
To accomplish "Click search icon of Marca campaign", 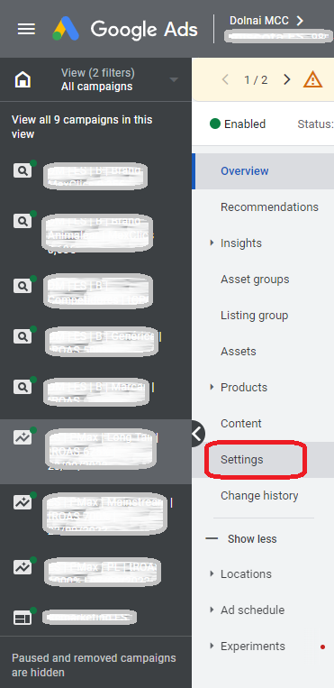I will click(23, 387).
